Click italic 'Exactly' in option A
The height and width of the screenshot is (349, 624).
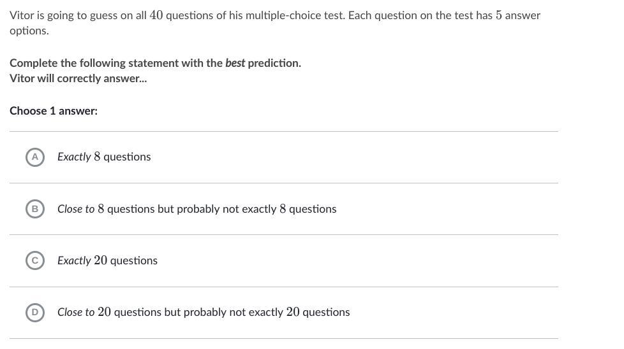[74, 157]
